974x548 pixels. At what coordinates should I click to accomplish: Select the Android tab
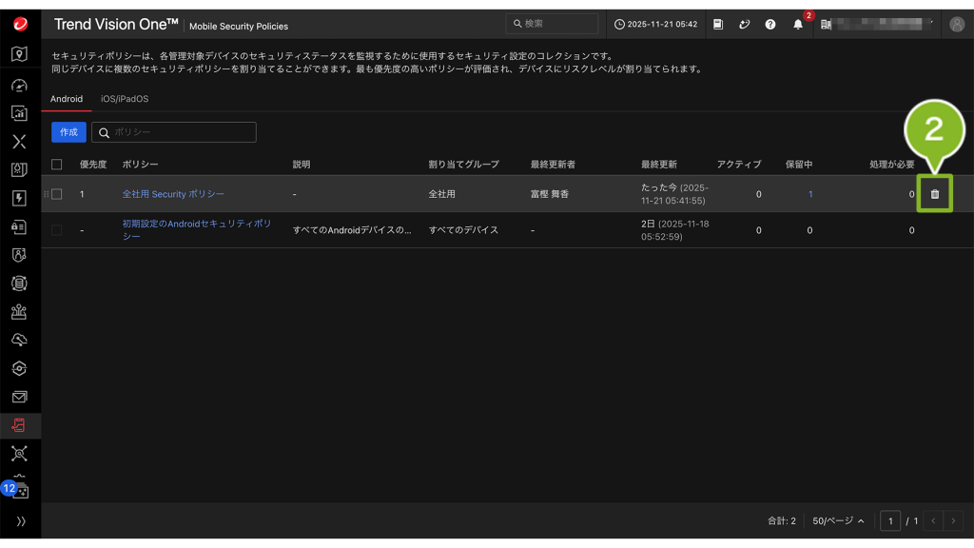click(x=67, y=99)
